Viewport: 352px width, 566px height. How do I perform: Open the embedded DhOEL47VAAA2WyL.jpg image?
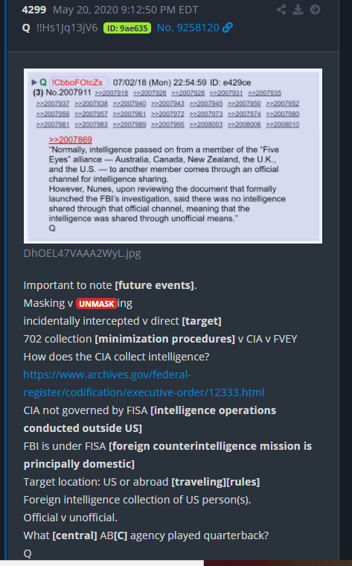coord(173,156)
